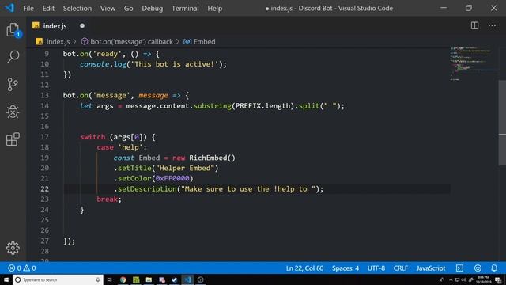Open the editor More Actions ellipsis
Viewport: 506px width, 285px height.
click(492, 25)
